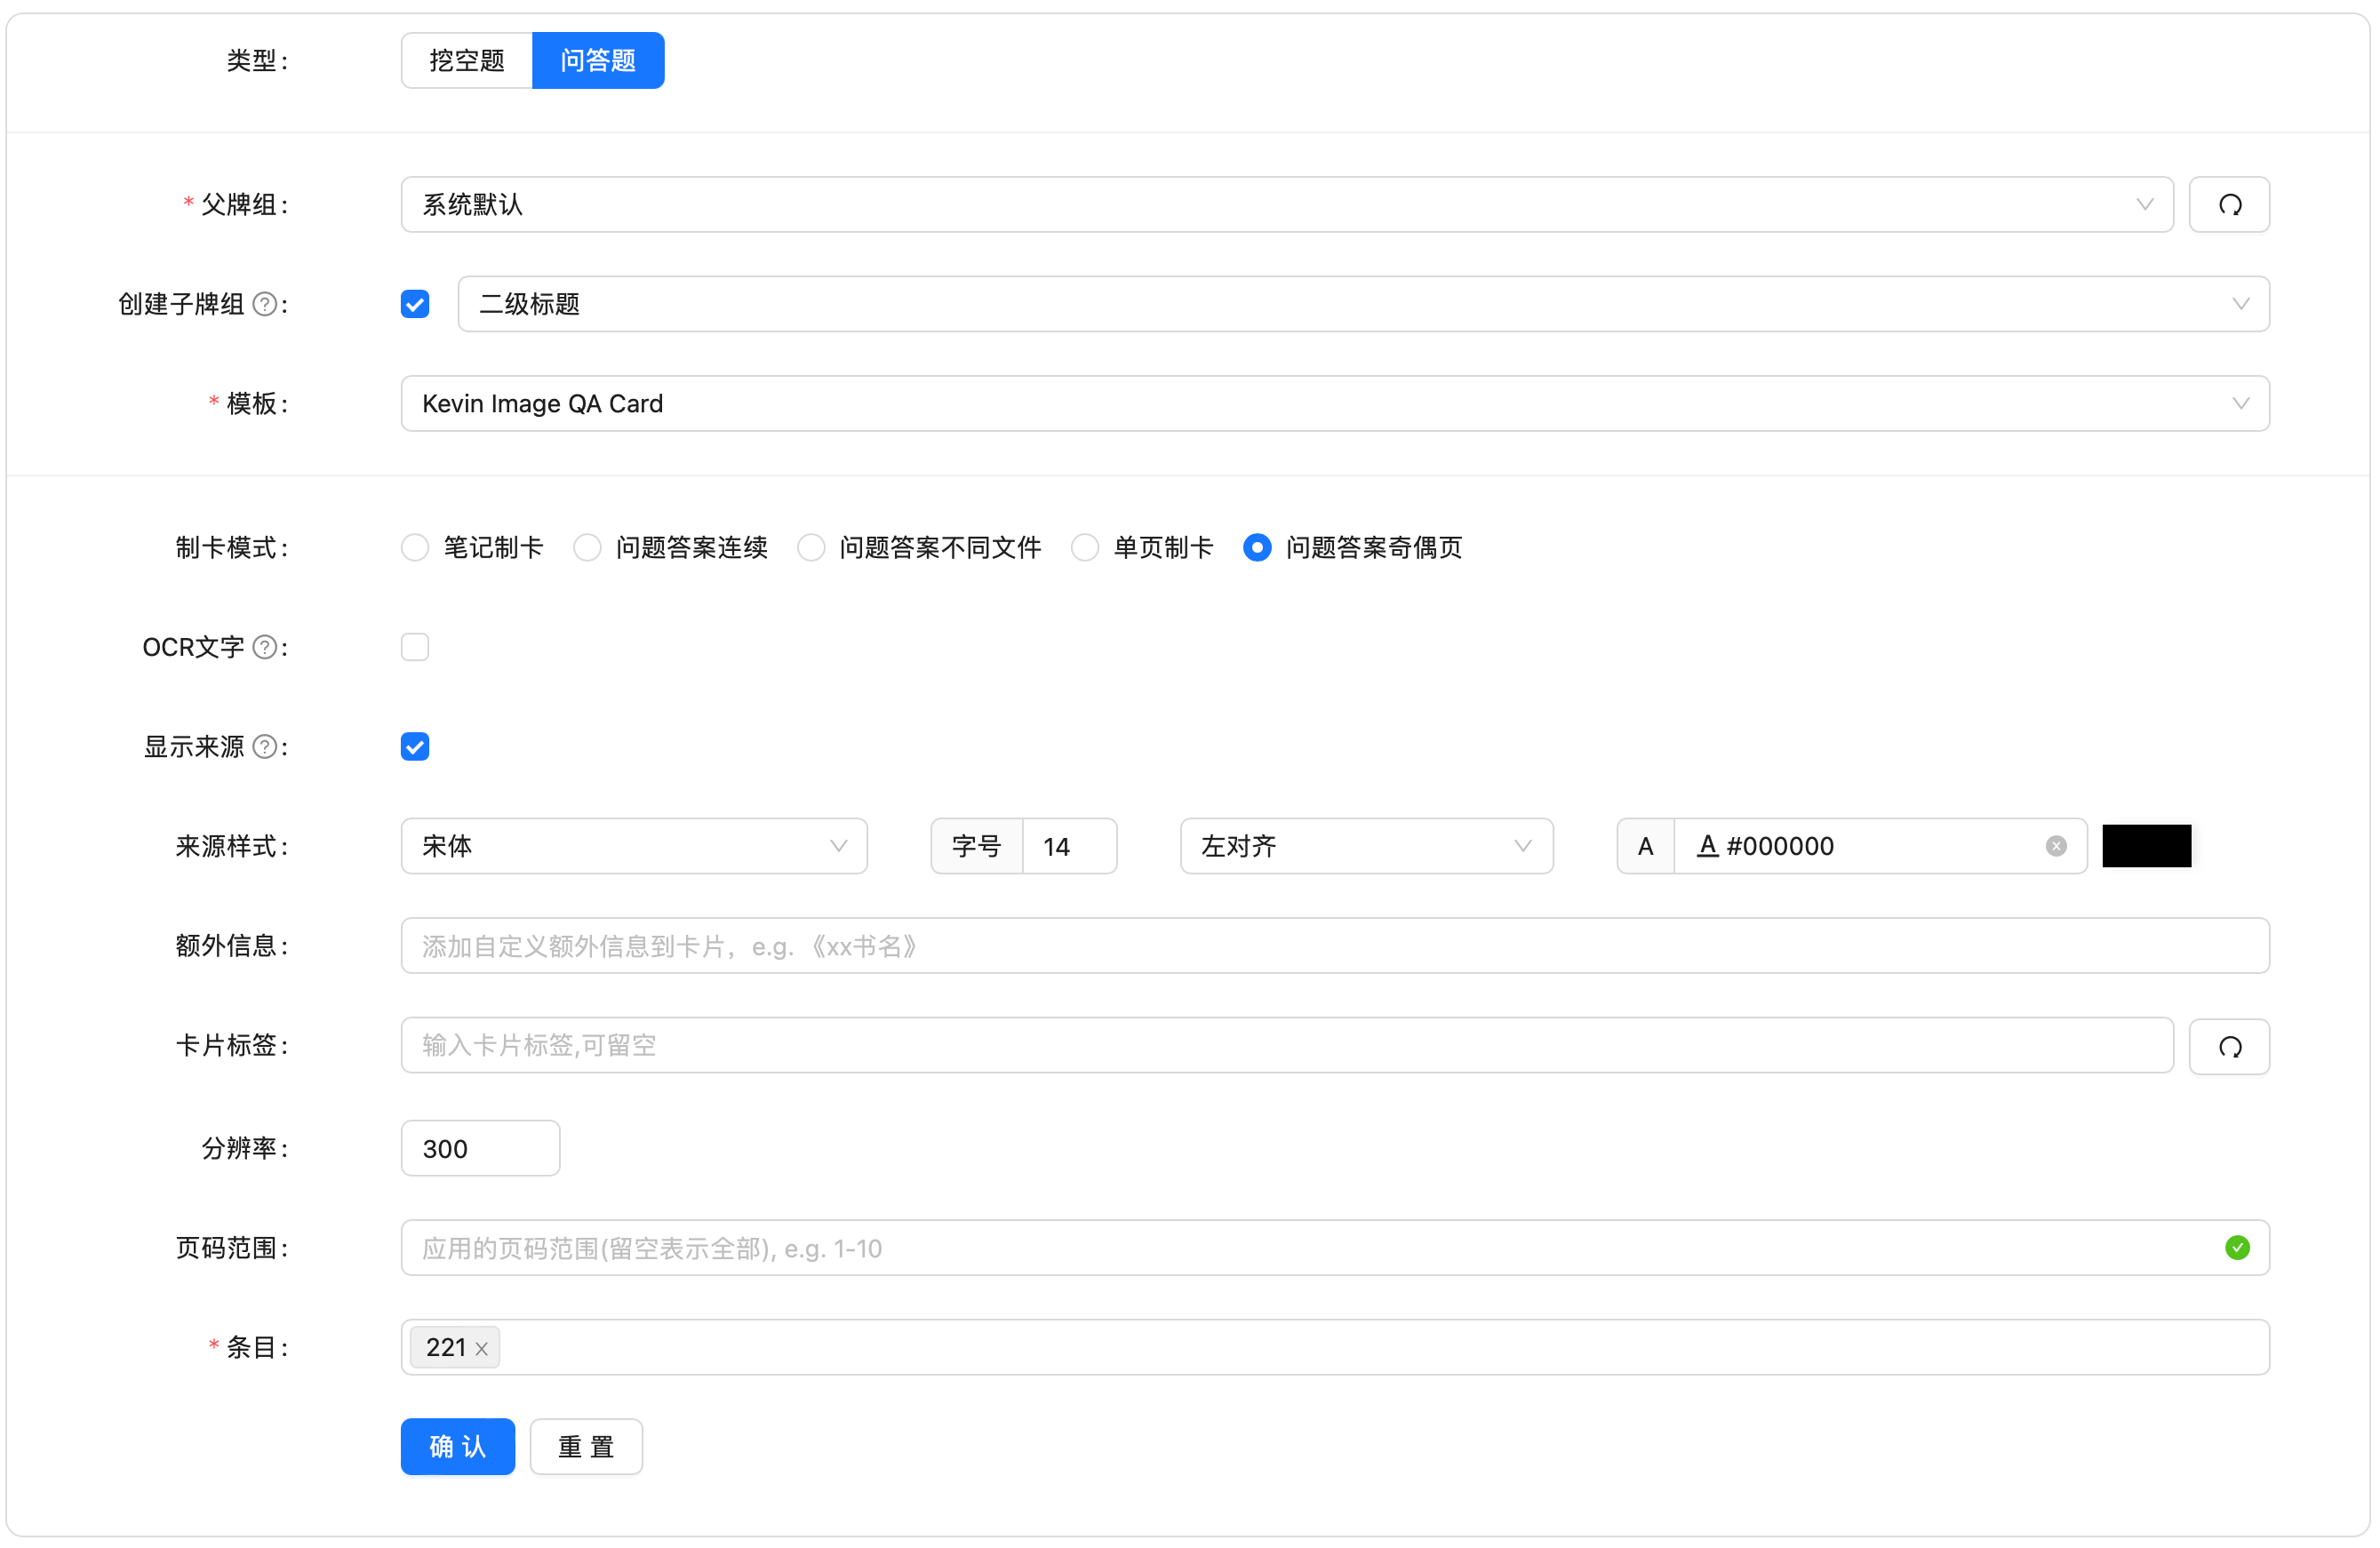Expand the Kevin Image QA Card template dropdown

pos(1334,404)
